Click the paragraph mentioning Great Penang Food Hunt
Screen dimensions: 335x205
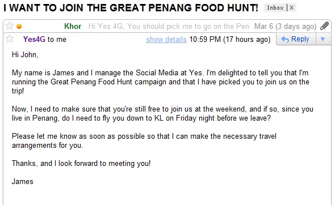(161, 82)
